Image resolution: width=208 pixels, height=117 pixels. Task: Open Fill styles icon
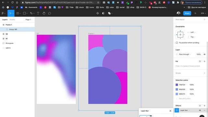tap(200, 61)
